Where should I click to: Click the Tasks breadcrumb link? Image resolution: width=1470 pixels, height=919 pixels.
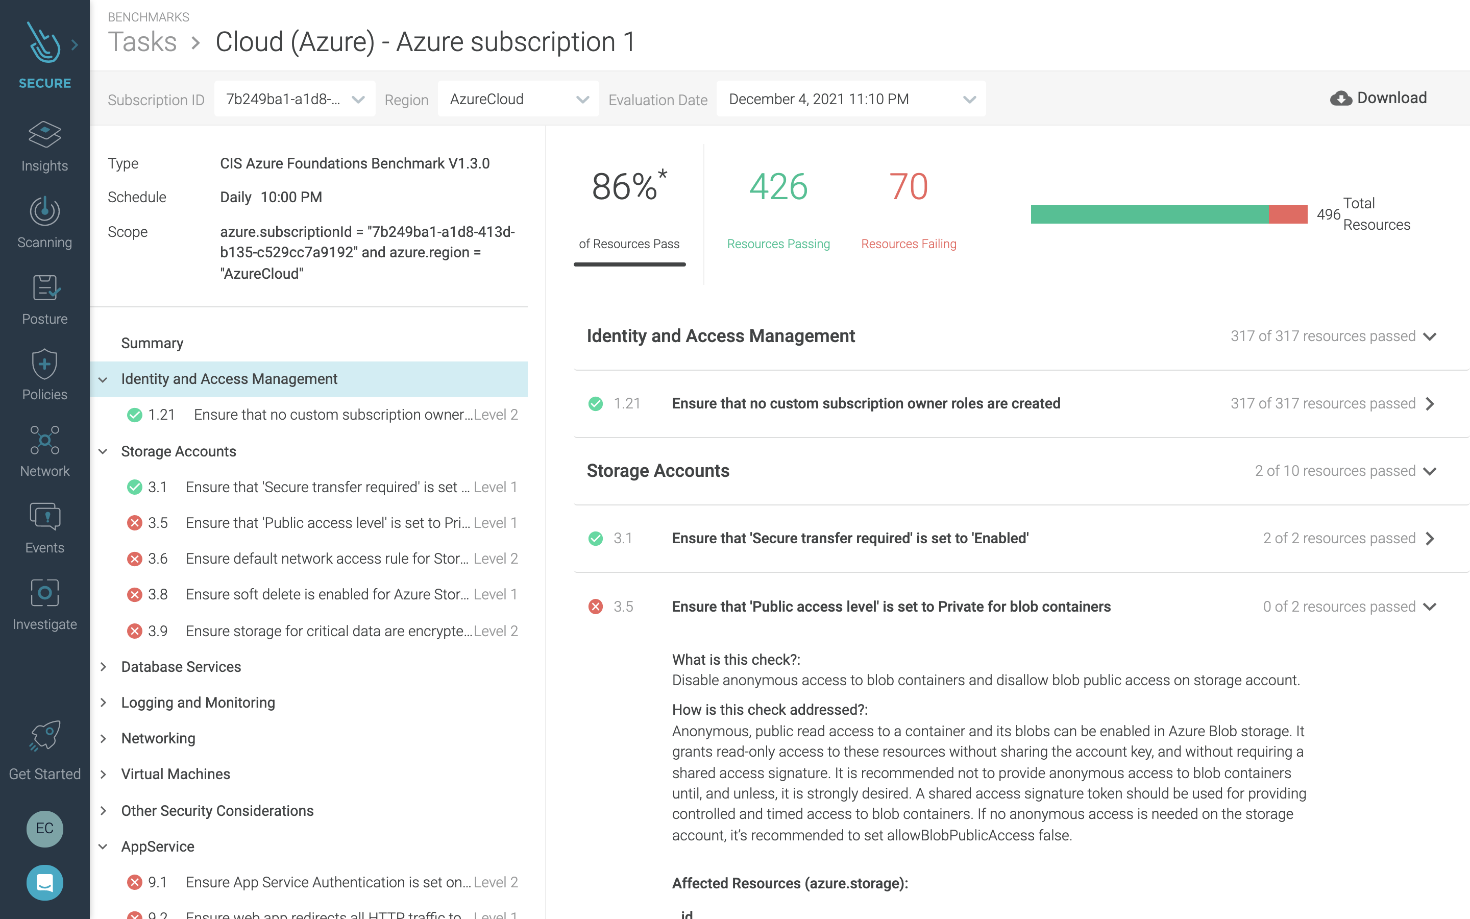click(142, 41)
